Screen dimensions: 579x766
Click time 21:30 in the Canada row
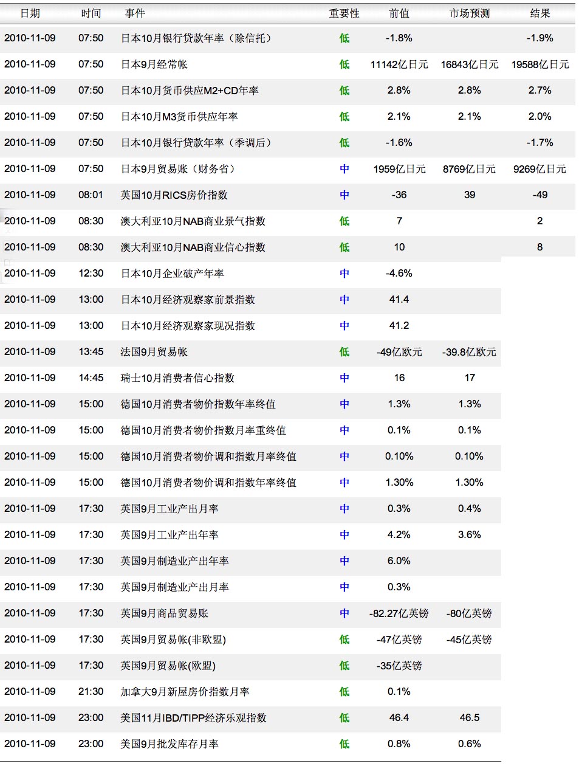click(91, 692)
